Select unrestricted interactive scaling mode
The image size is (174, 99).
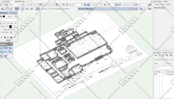pyautogui.click(x=11, y=9)
